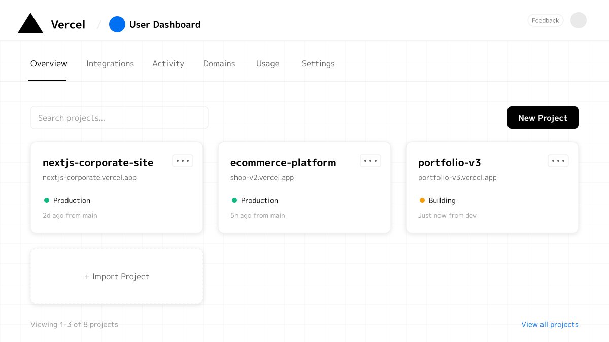Switch to the Overview tab
The image size is (609, 342).
click(49, 64)
